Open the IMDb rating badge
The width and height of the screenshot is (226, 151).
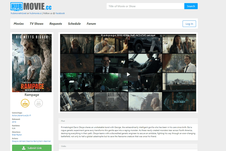click(25, 103)
